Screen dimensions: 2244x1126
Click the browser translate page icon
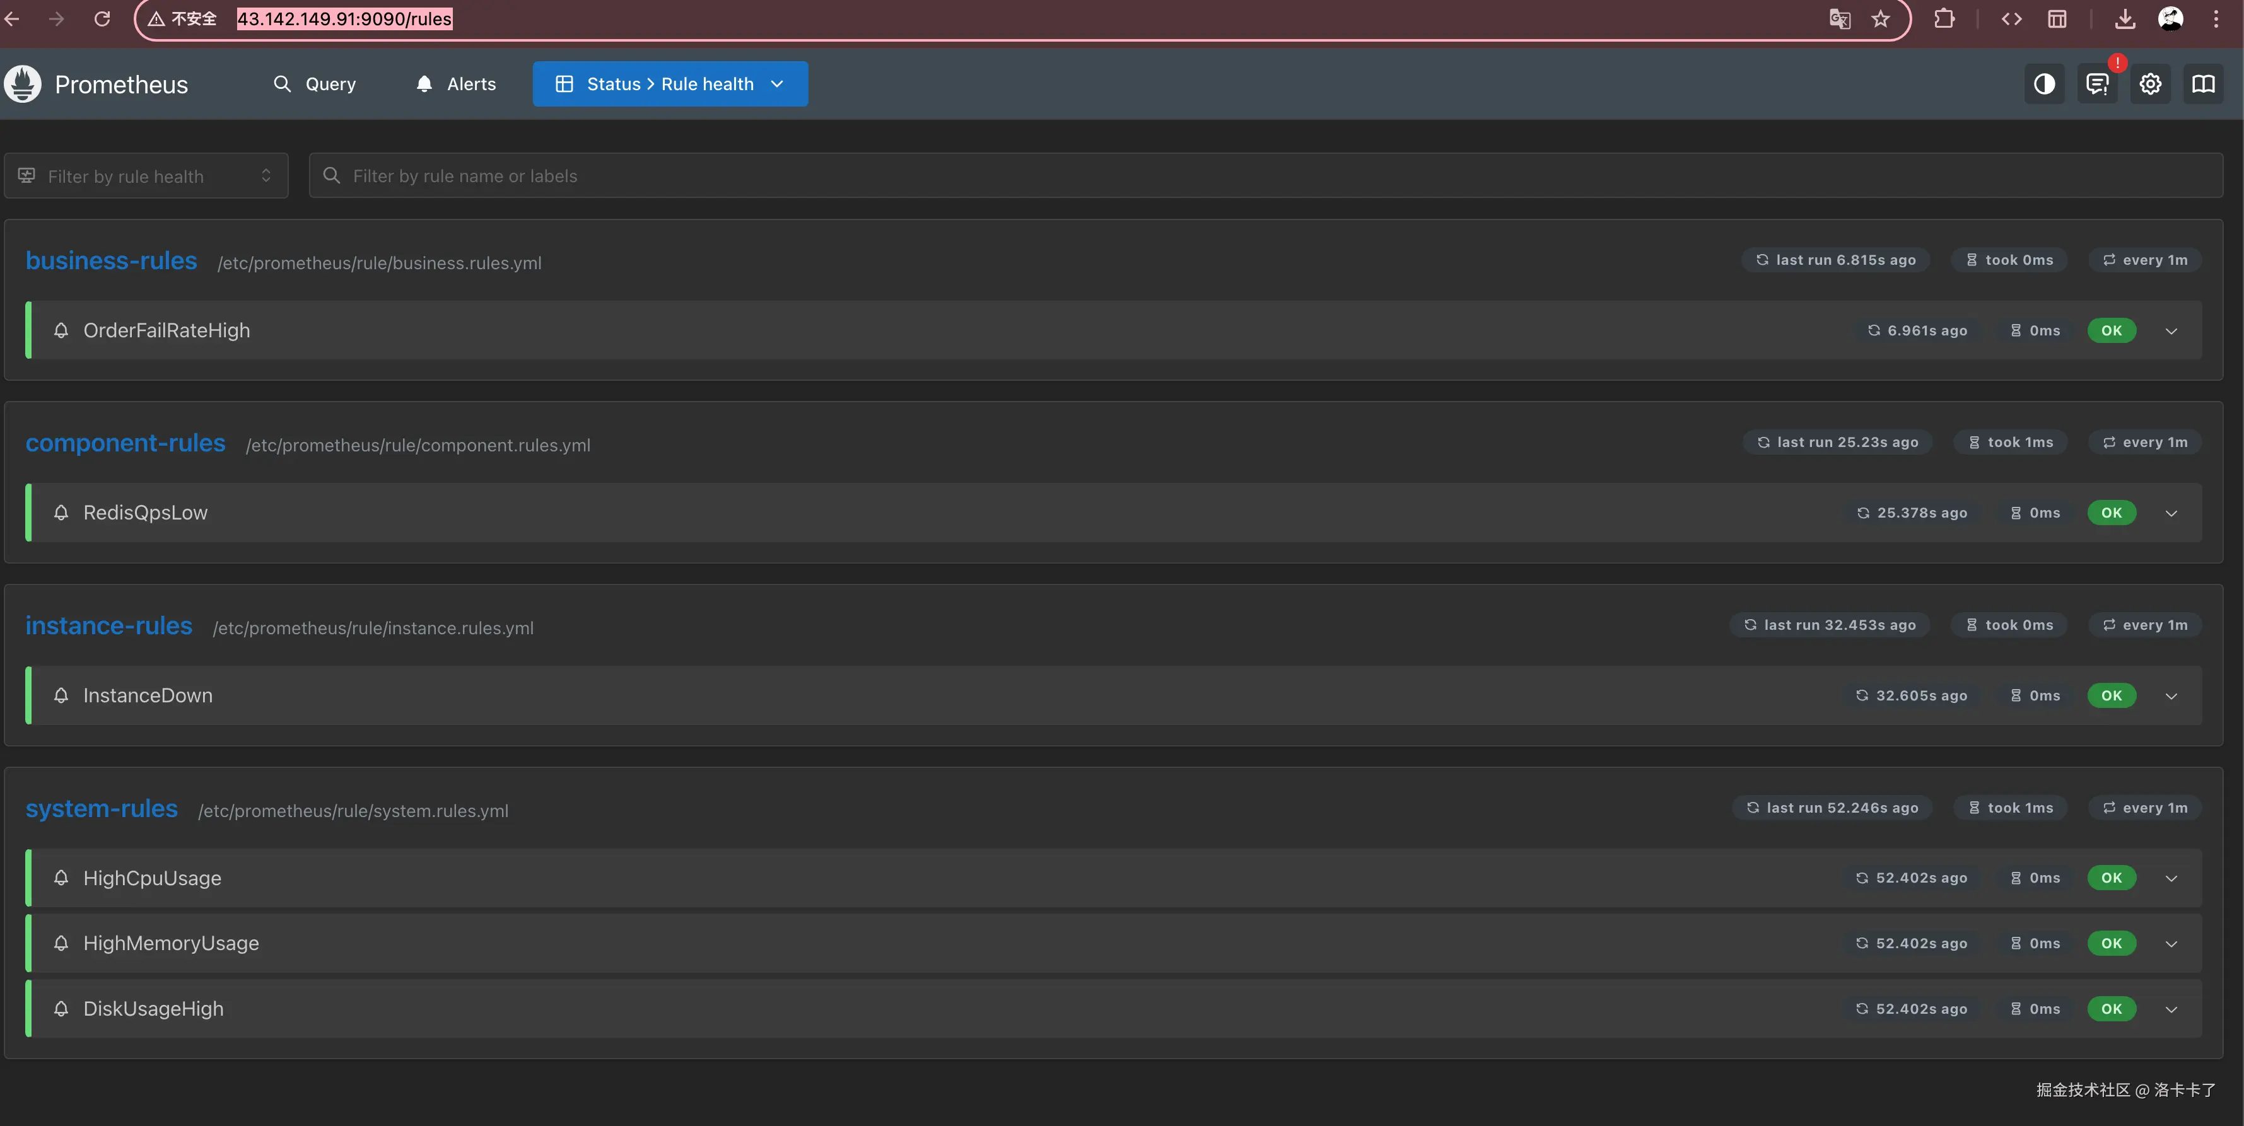pos(1839,19)
